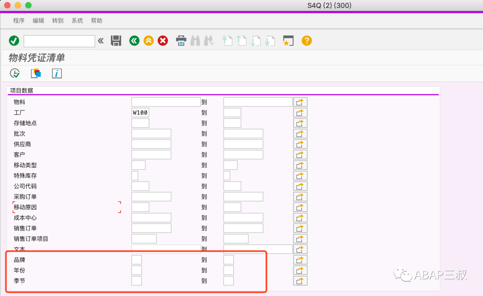Click the 存储地点 from-value field
The height and width of the screenshot is (296, 483).
[x=140, y=123]
